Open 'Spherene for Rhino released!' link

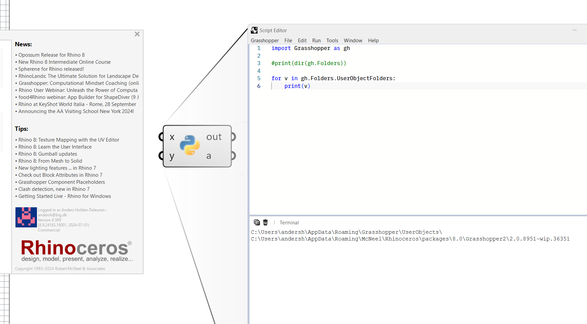(51, 69)
